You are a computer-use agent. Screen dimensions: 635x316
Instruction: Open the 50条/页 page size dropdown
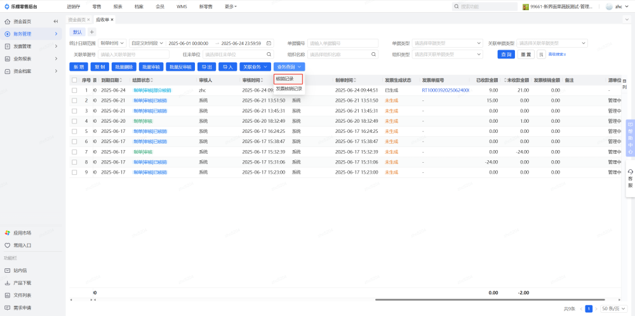click(613, 308)
